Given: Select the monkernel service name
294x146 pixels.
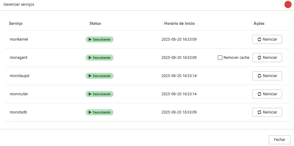Looking at the screenshot, I should pyautogui.click(x=19, y=39).
